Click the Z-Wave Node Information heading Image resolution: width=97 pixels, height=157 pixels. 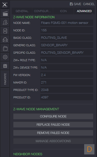34,17
